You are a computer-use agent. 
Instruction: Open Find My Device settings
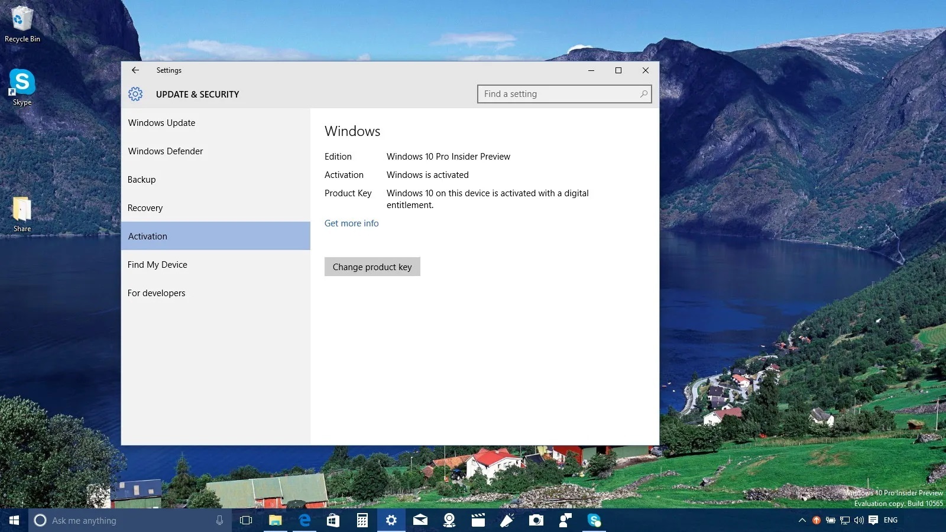[x=216, y=265]
